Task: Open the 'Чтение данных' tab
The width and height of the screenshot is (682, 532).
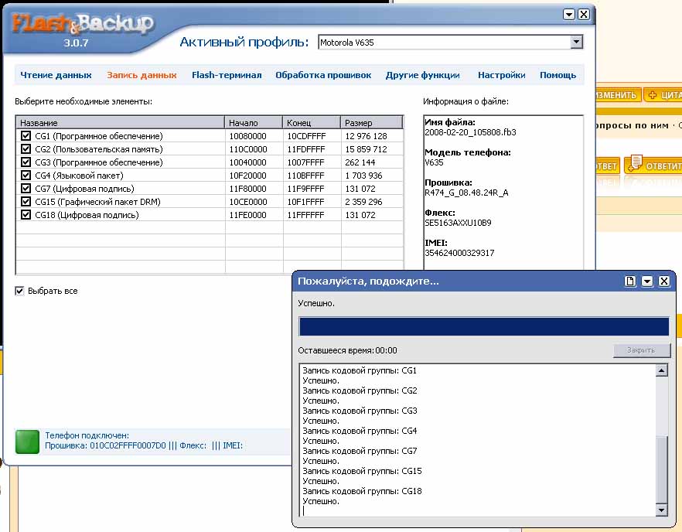Action: [x=56, y=75]
